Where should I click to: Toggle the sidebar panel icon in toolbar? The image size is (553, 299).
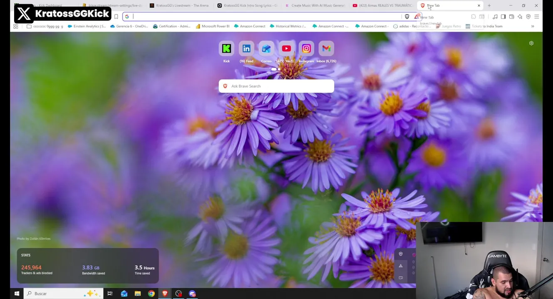(503, 17)
